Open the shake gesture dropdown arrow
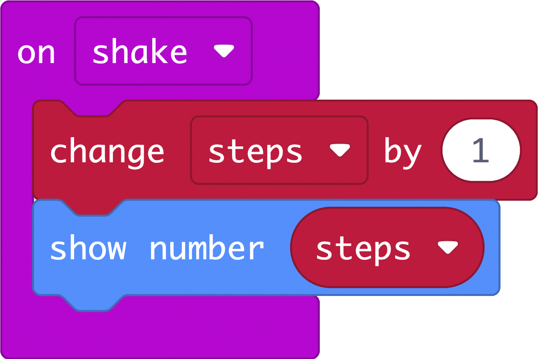The width and height of the screenshot is (539, 359). point(224,52)
